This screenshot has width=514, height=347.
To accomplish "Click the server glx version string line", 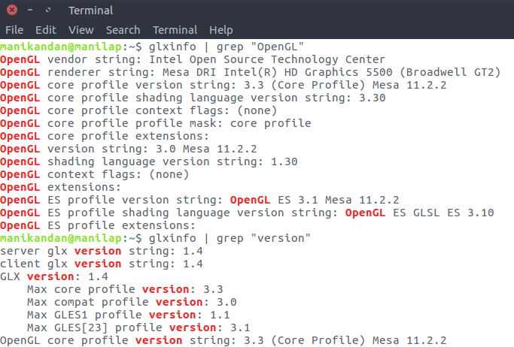I will 102,251.
